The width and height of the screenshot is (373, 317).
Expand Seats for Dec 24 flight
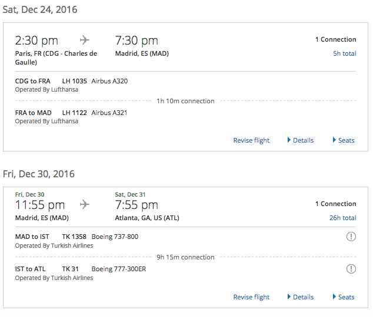[x=344, y=140]
